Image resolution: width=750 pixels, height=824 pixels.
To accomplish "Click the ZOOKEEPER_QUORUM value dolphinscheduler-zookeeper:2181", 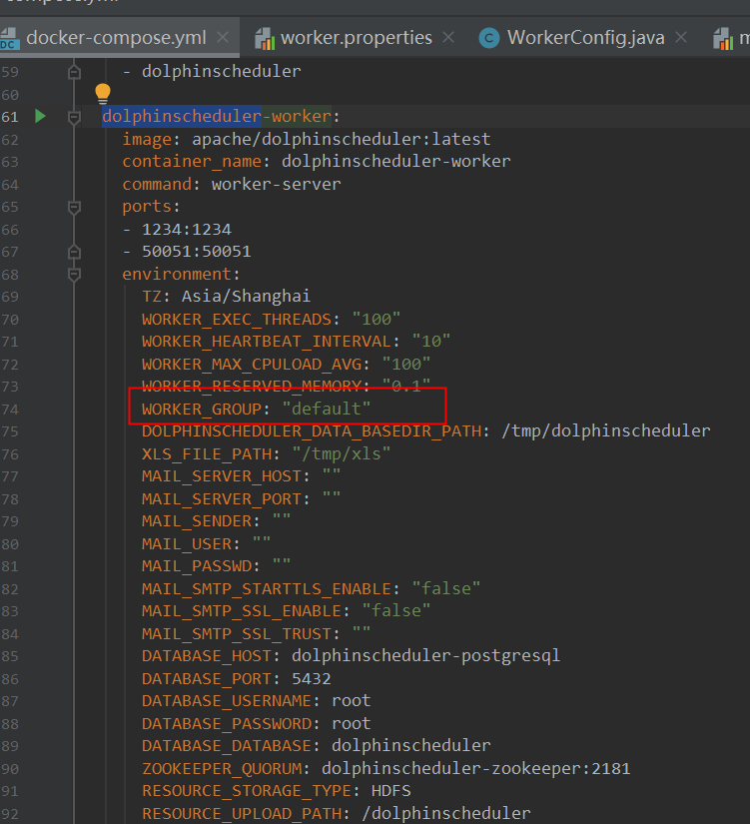I will 476,769.
